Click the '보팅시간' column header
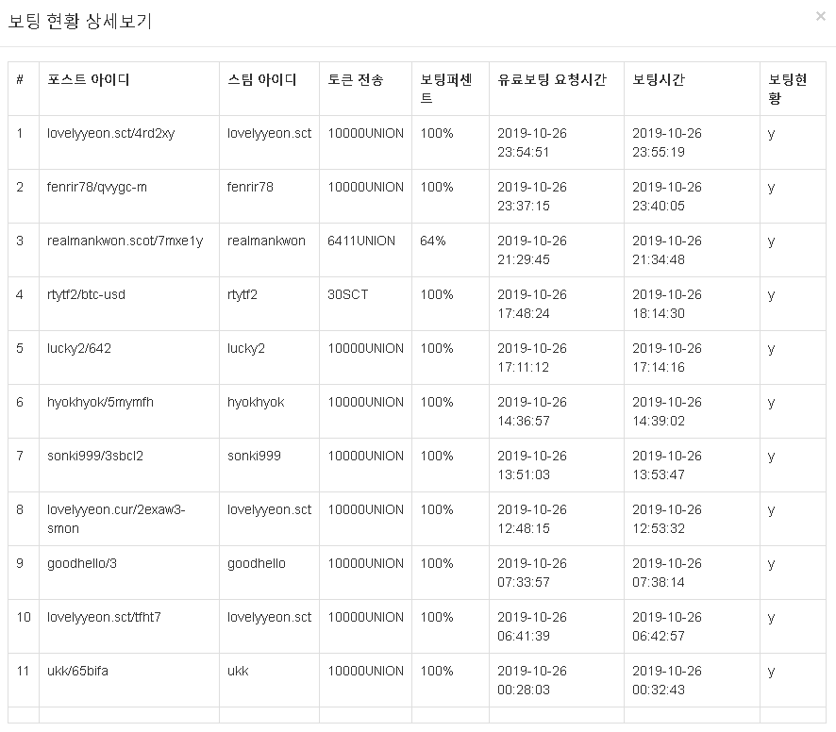The image size is (836, 732). (659, 80)
